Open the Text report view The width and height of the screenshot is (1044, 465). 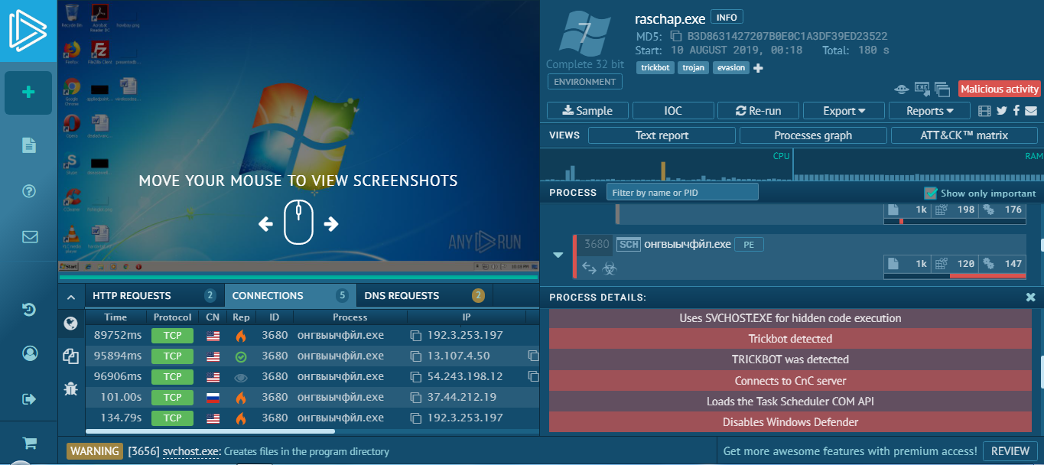[662, 135]
